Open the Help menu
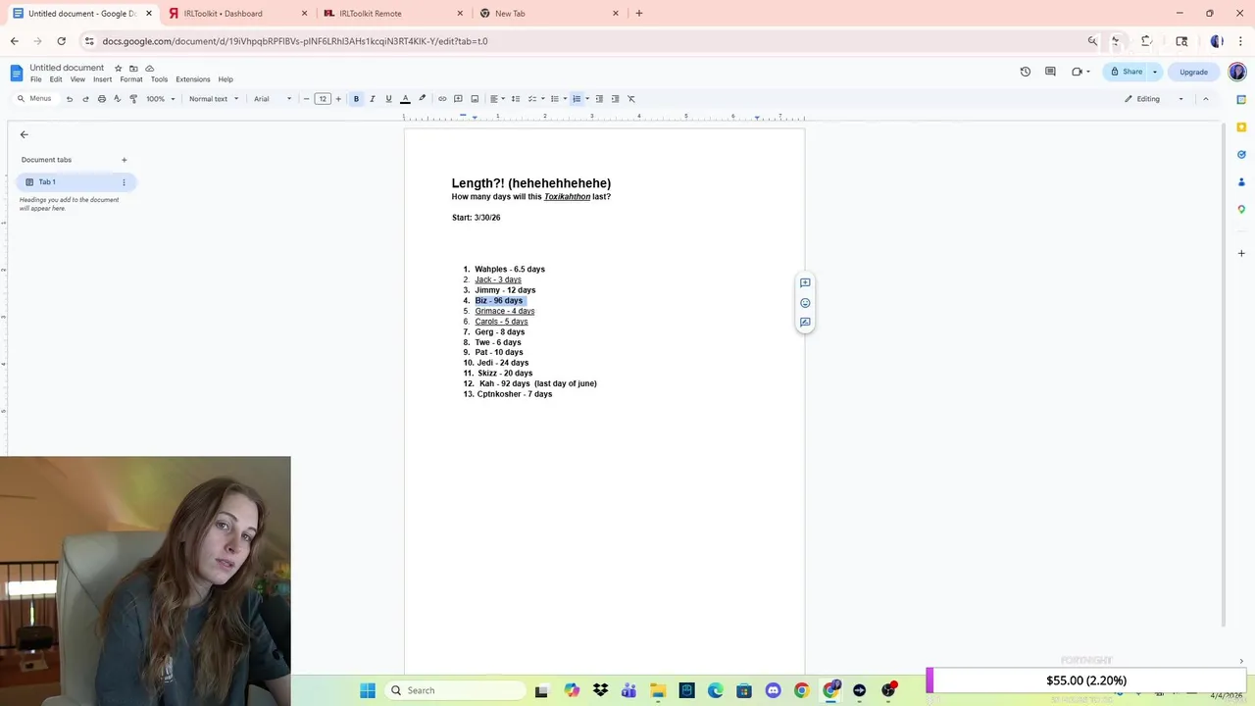This screenshot has height=706, width=1255. point(226,79)
